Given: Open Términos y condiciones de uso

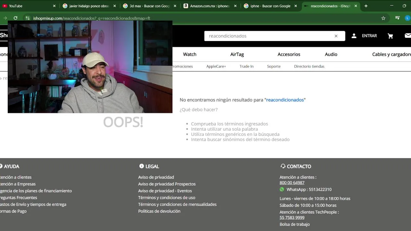Looking at the screenshot, I should pos(167,198).
